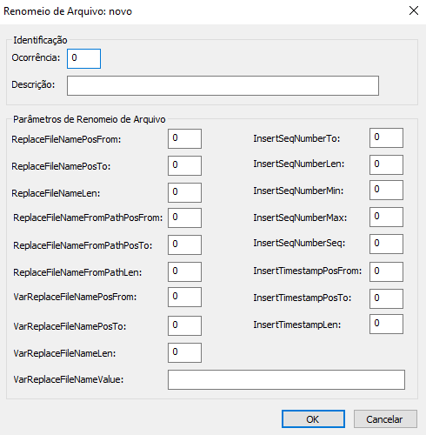Edit the InsertSeqNumberLen value

[386, 164]
